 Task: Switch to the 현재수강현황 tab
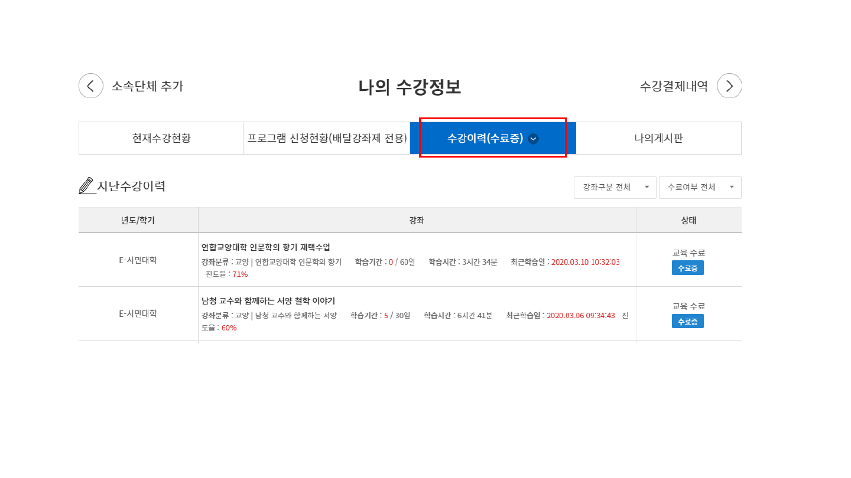pos(161,138)
